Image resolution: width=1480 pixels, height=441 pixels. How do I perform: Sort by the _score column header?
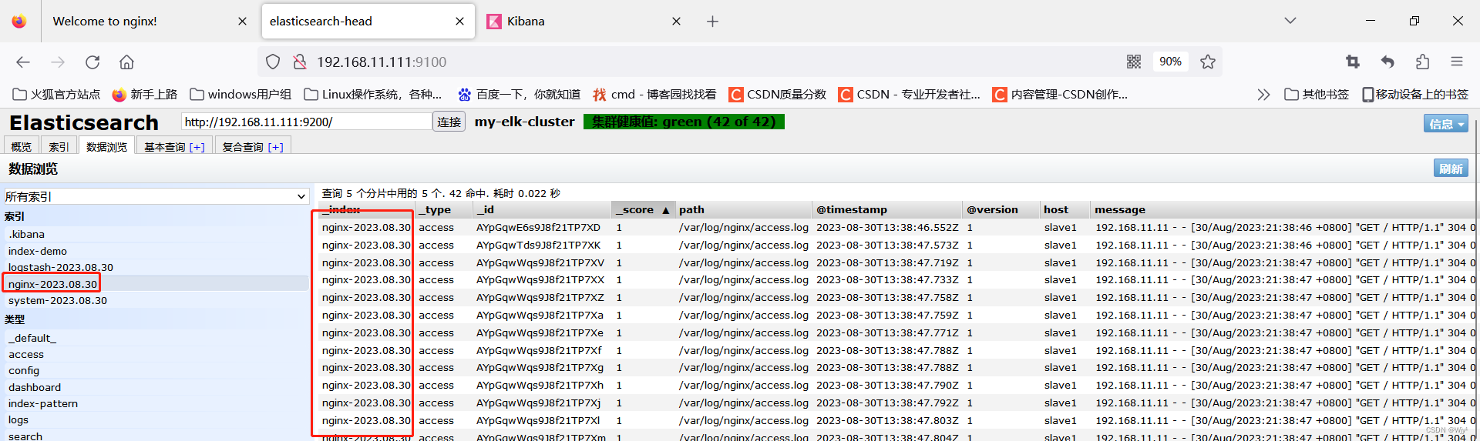click(x=643, y=209)
